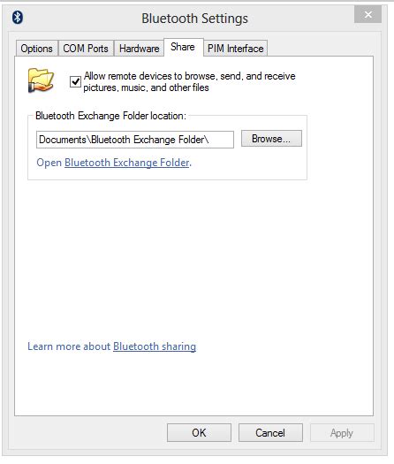Click the shared folder icon
Viewport: 394px width, 464px height.
click(41, 80)
